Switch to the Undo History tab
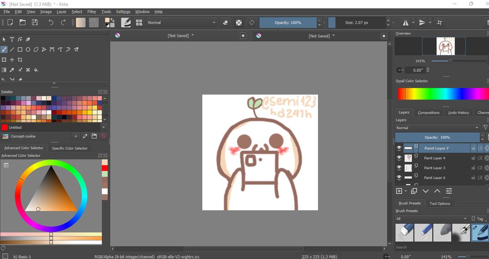Screen dimensions: 489x259 (x=458, y=112)
